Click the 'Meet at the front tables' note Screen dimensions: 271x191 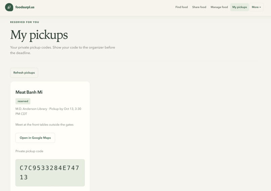coord(44,125)
